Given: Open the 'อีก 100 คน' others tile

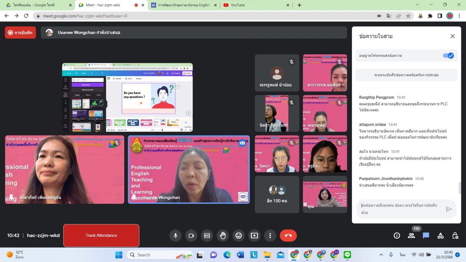Looking at the screenshot, I should click(x=277, y=194).
